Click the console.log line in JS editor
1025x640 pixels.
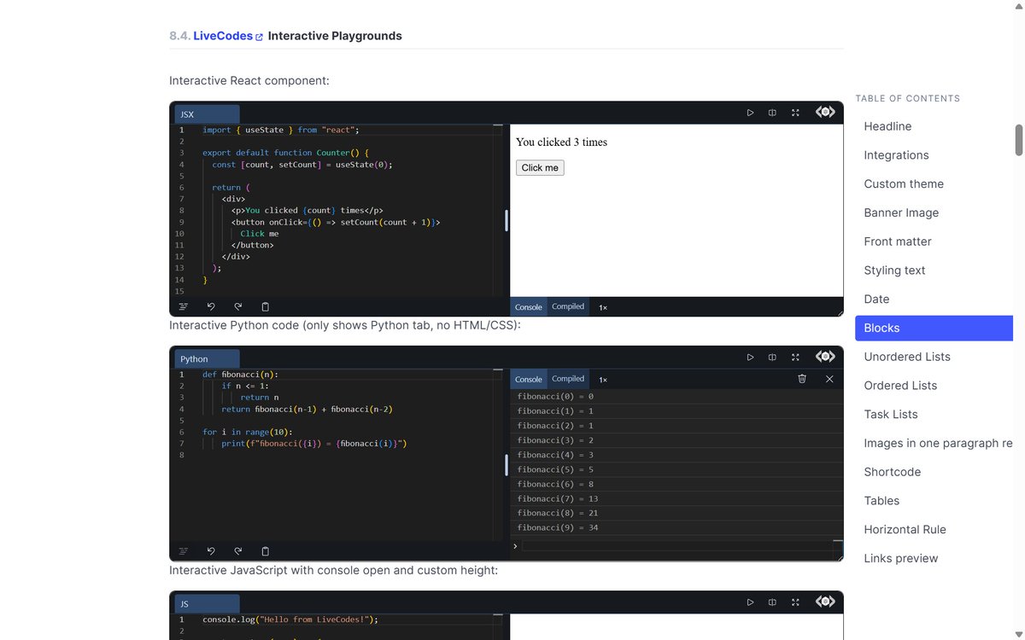pyautogui.click(x=290, y=620)
